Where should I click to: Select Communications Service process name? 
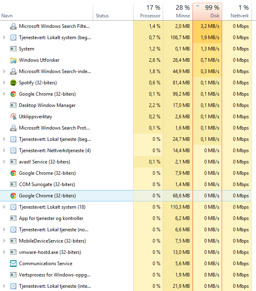point(46,264)
